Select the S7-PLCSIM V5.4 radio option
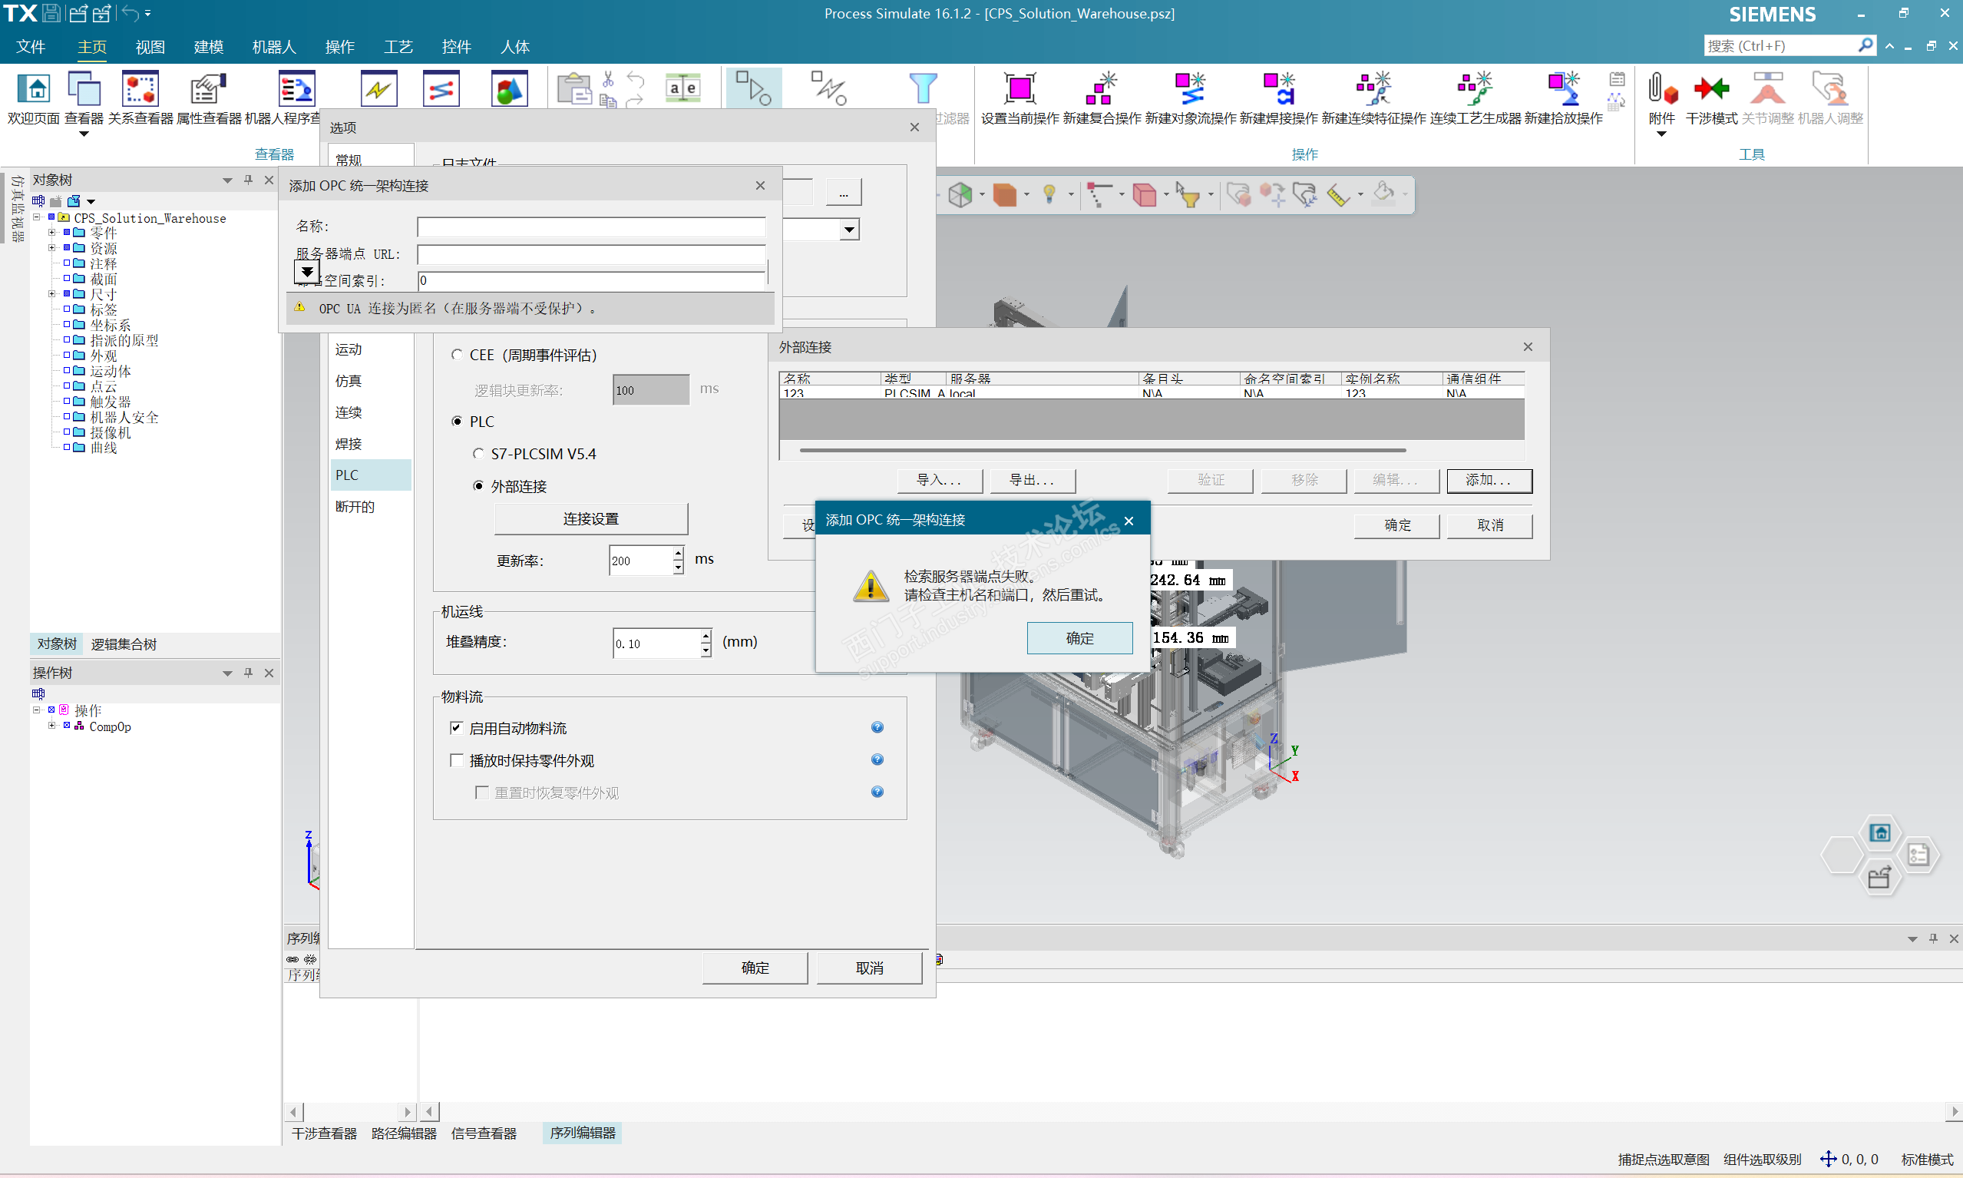Image resolution: width=1963 pixels, height=1178 pixels. pyautogui.click(x=478, y=454)
